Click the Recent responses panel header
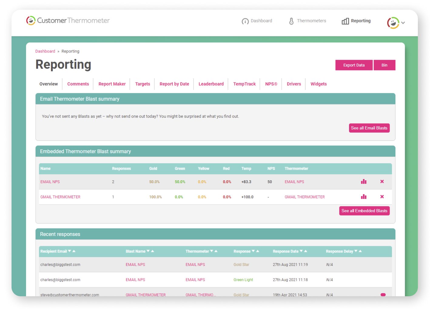The width and height of the screenshot is (430, 309). [x=215, y=234]
